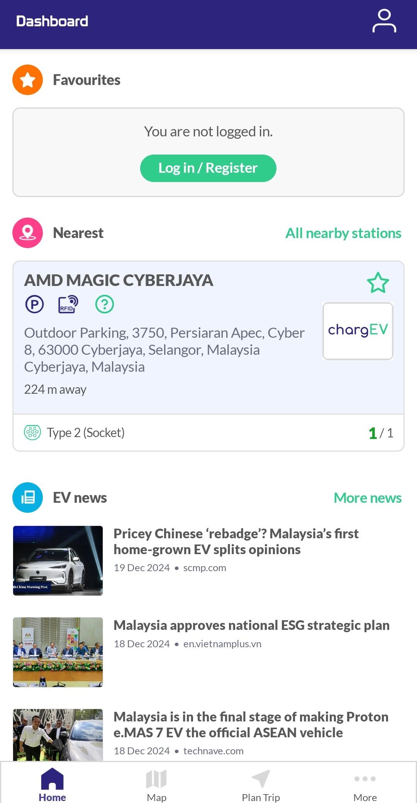
Task: Click Log in / Register button
Action: pyautogui.click(x=208, y=168)
